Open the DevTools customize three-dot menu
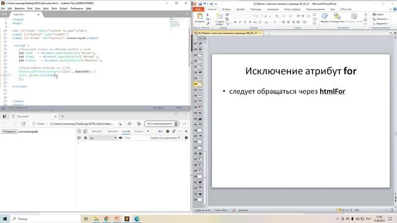Viewport: 397px width, 223px height. coord(180,131)
